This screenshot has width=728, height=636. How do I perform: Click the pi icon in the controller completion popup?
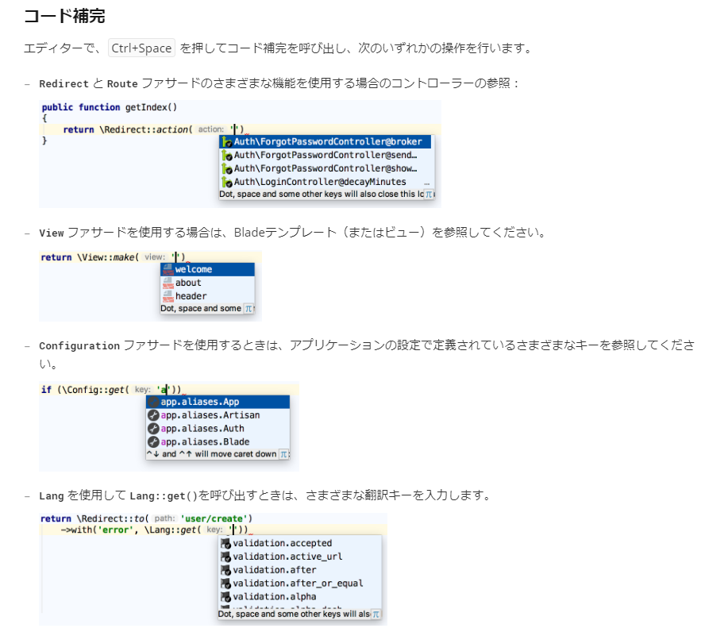tap(429, 194)
